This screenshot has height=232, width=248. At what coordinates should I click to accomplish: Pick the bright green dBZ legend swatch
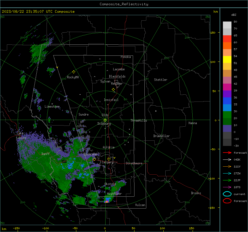tap(227, 115)
